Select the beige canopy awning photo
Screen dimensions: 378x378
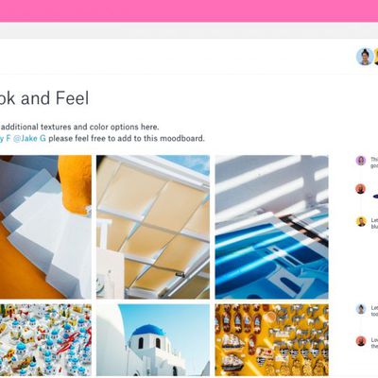pos(153,227)
